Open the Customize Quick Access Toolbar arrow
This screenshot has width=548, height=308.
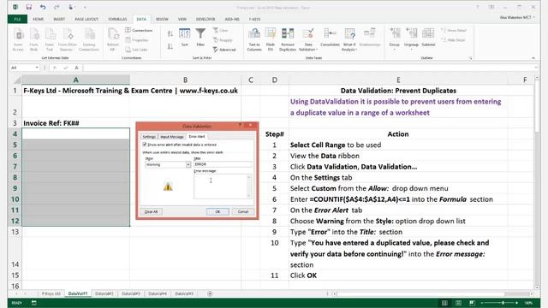(x=85, y=8)
